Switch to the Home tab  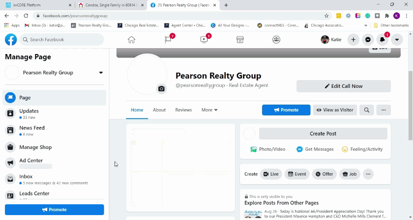(137, 110)
